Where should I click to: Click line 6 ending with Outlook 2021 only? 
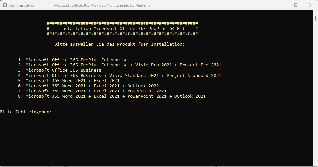(x=88, y=86)
